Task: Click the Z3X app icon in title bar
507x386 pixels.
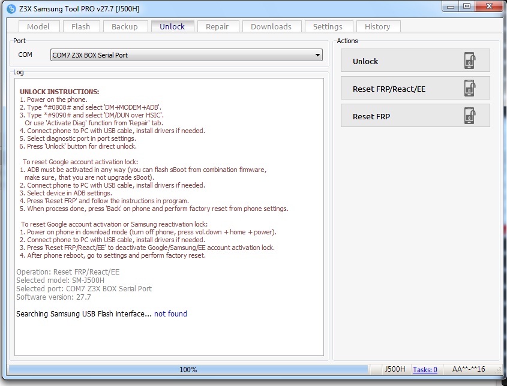Action: 11,9
